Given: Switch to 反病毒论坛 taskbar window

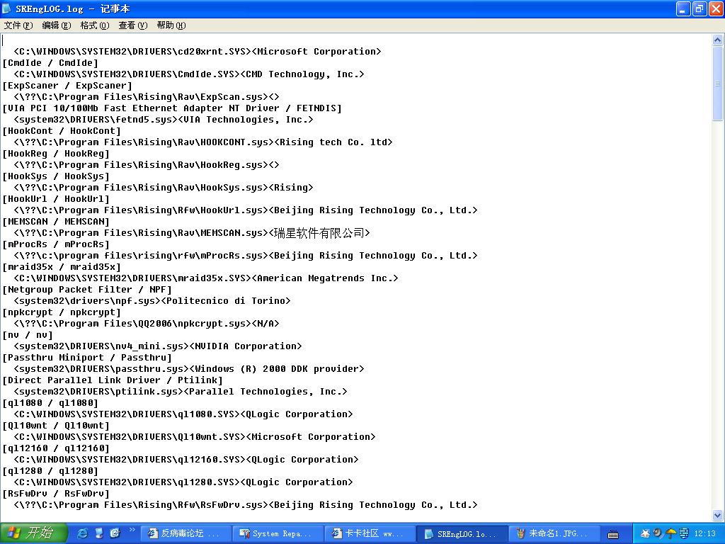Looking at the screenshot, I should tap(185, 534).
